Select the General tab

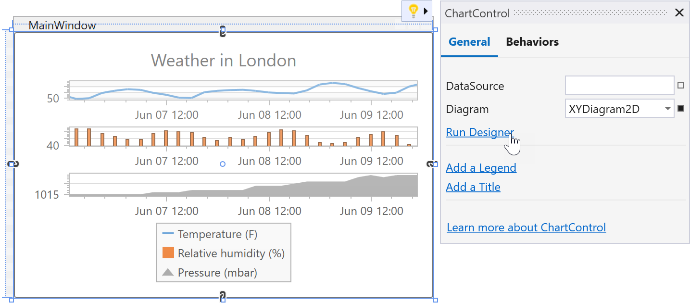point(469,42)
